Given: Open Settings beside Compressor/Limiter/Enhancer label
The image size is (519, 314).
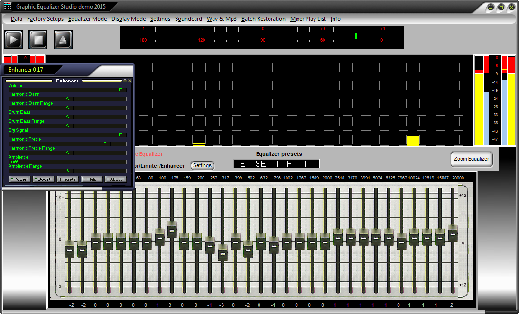Looking at the screenshot, I should point(202,165).
